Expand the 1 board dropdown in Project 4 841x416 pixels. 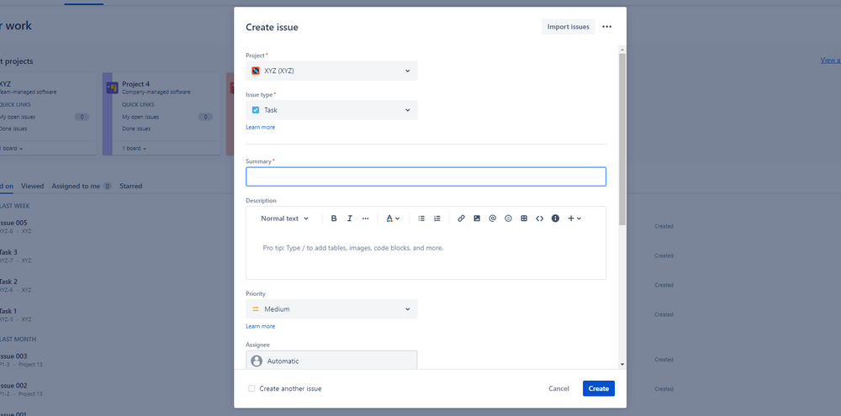(x=134, y=149)
